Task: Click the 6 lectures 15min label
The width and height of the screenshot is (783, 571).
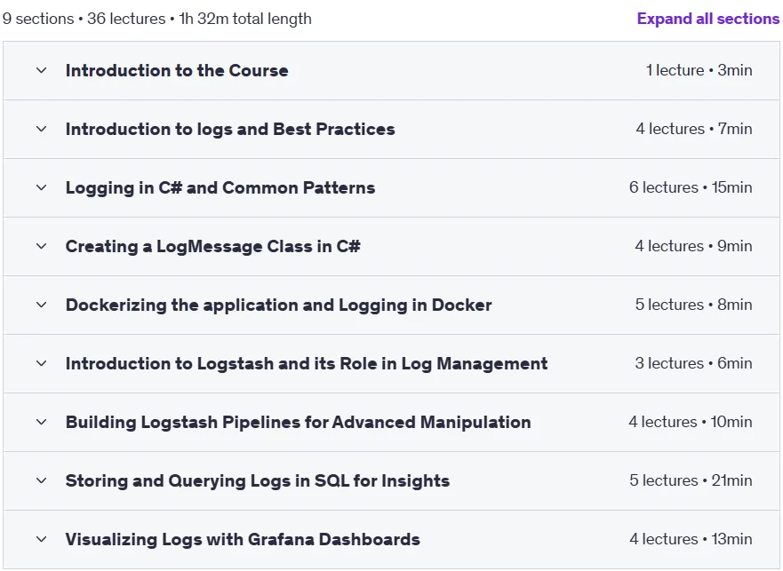Action: tap(691, 187)
